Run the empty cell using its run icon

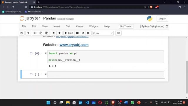click(x=45, y=74)
